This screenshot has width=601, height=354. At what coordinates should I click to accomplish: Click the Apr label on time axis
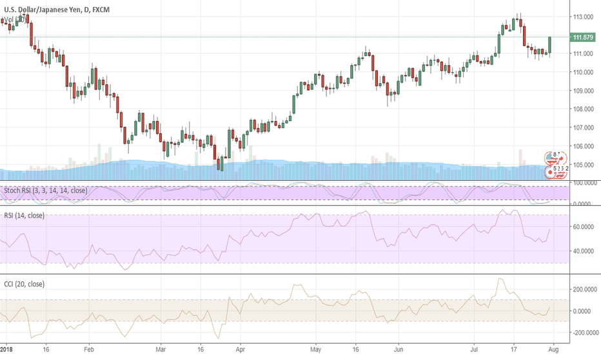tap(241, 349)
